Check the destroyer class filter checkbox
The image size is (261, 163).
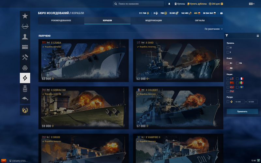228,63
